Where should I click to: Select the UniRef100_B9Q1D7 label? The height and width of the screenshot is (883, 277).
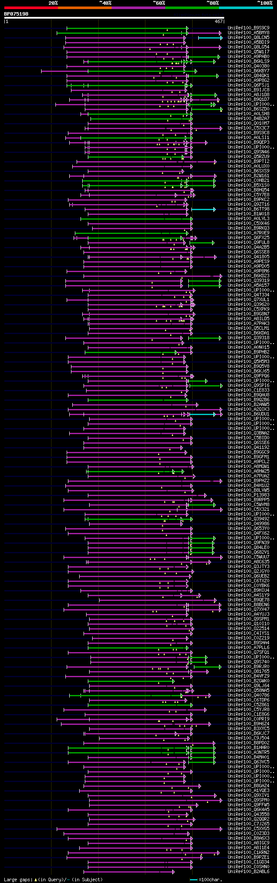coord(248,99)
